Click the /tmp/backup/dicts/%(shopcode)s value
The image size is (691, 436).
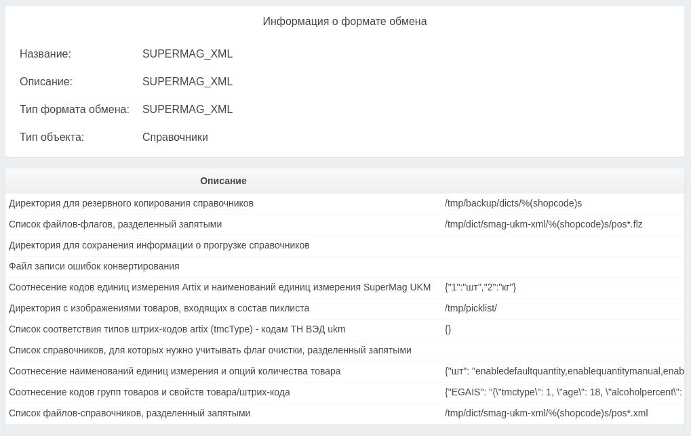point(513,203)
